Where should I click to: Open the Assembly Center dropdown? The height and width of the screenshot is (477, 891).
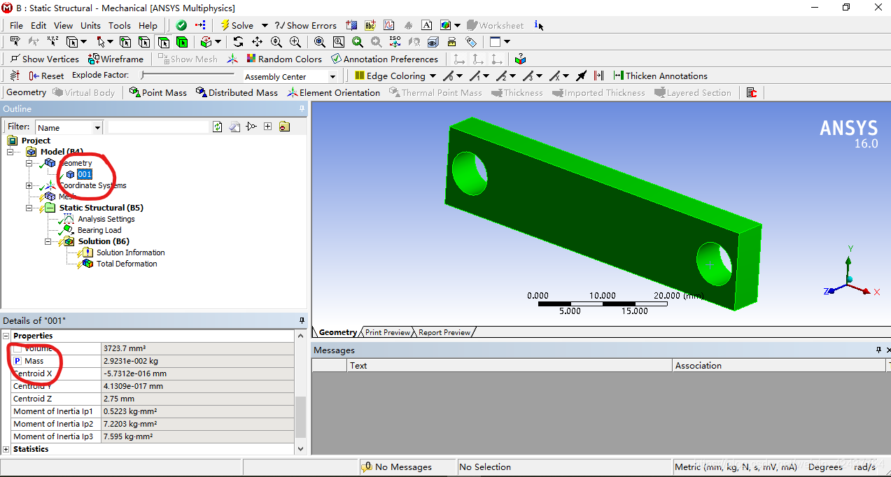(x=333, y=76)
